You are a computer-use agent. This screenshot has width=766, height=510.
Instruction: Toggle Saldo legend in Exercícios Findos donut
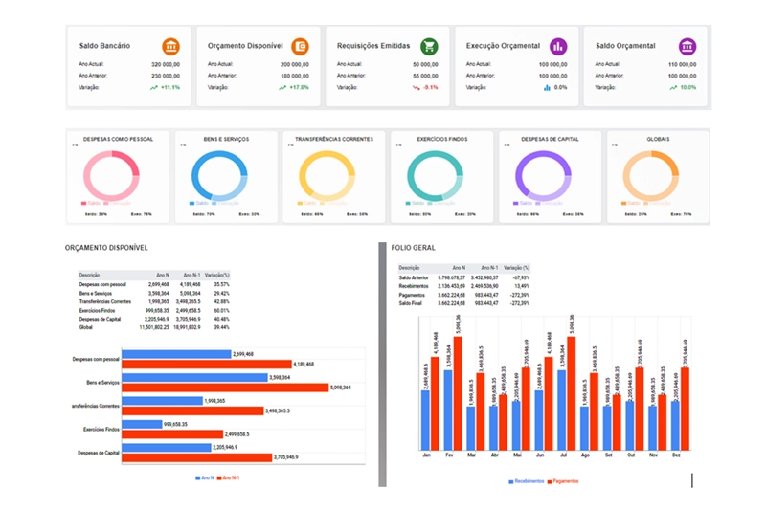415,203
